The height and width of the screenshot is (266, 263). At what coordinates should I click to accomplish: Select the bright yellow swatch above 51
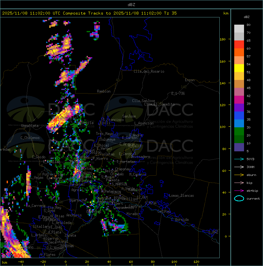tap(239, 68)
